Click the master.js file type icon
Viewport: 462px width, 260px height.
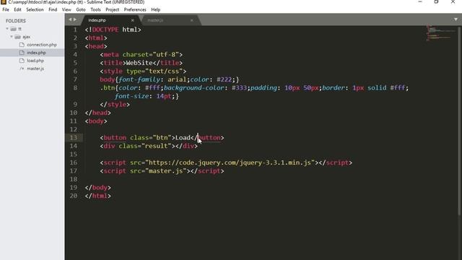(x=22, y=69)
